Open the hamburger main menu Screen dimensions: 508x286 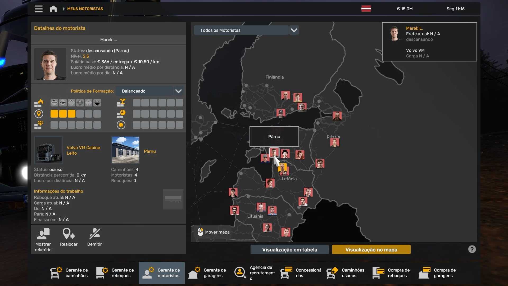pyautogui.click(x=38, y=9)
